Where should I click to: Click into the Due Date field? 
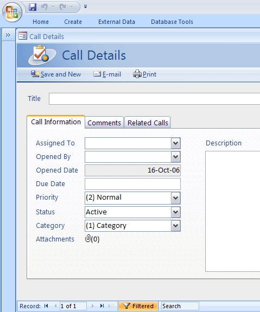132,183
